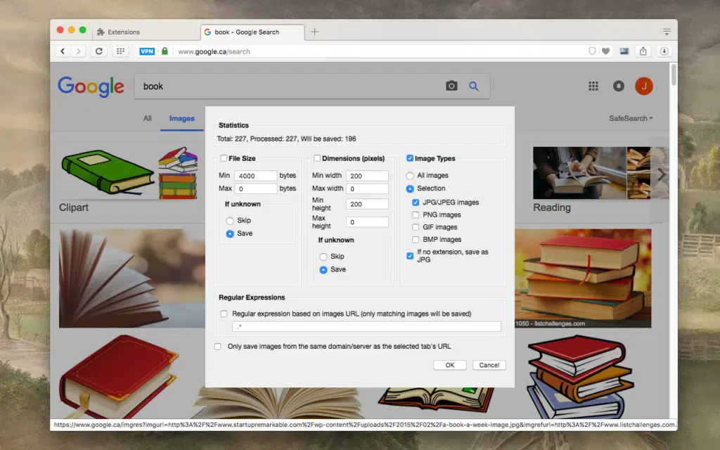Switch to the Images tab
The image size is (720, 450).
[181, 118]
